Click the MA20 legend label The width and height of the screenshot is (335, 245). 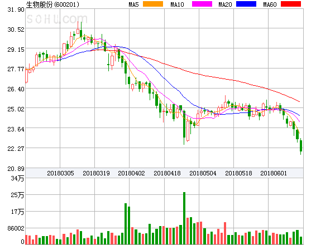(x=225, y=4)
